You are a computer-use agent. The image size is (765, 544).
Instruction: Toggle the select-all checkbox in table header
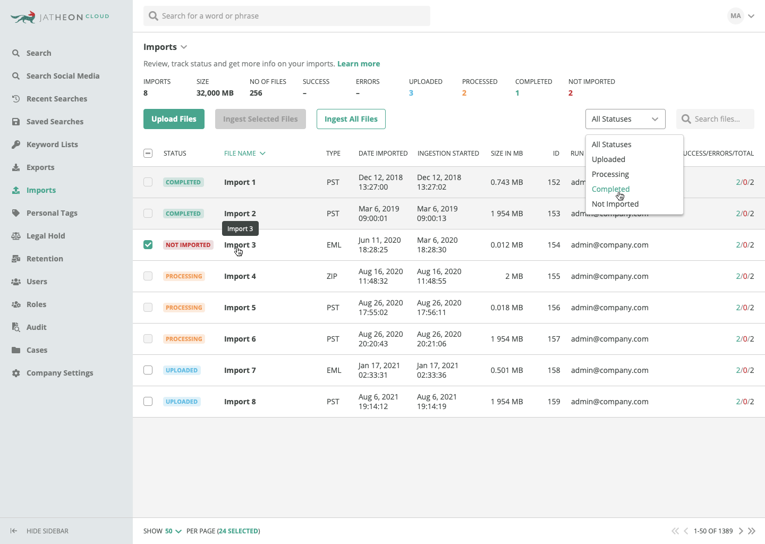[148, 154]
